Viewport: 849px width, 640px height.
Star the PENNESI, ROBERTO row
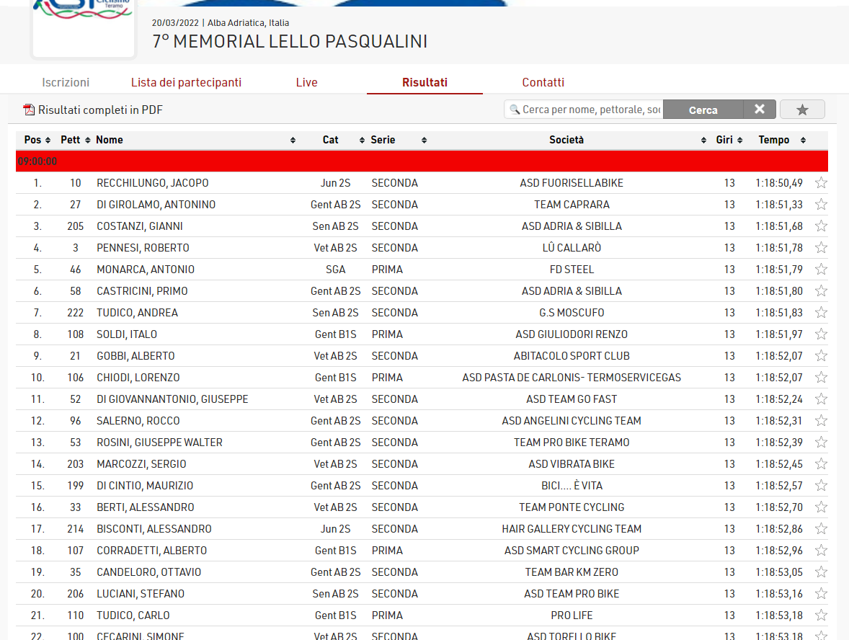point(821,248)
